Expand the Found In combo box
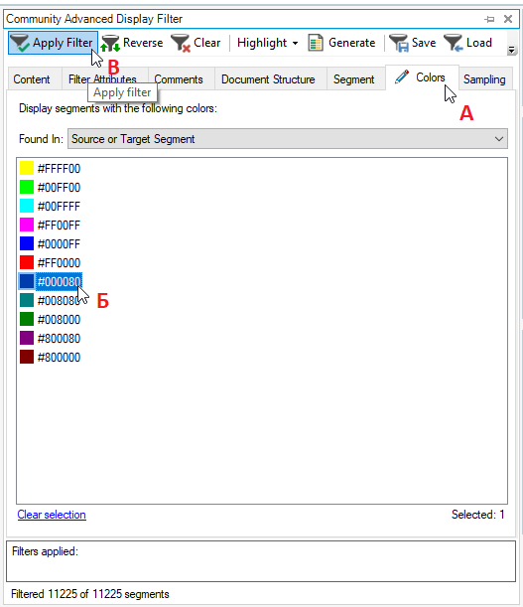 coord(288,139)
